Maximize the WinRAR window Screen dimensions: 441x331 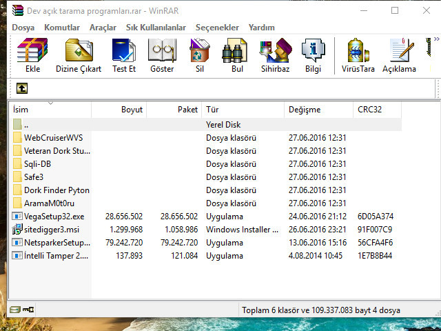pyautogui.click(x=395, y=11)
